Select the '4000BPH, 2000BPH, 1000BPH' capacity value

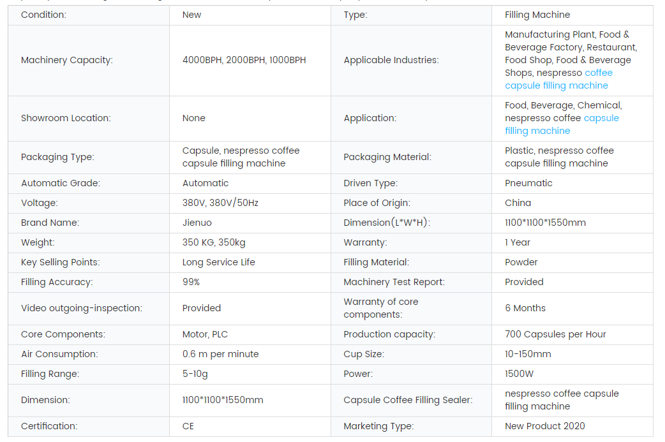point(244,60)
